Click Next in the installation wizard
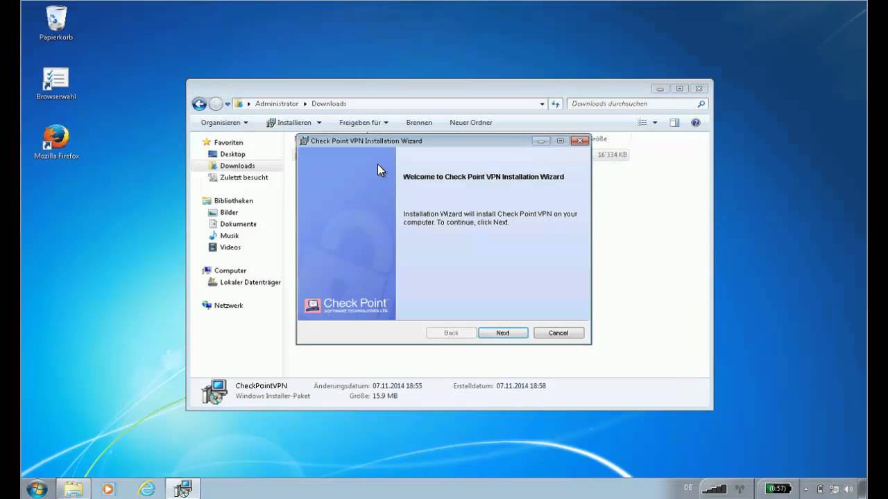This screenshot has width=888, height=499. click(503, 333)
